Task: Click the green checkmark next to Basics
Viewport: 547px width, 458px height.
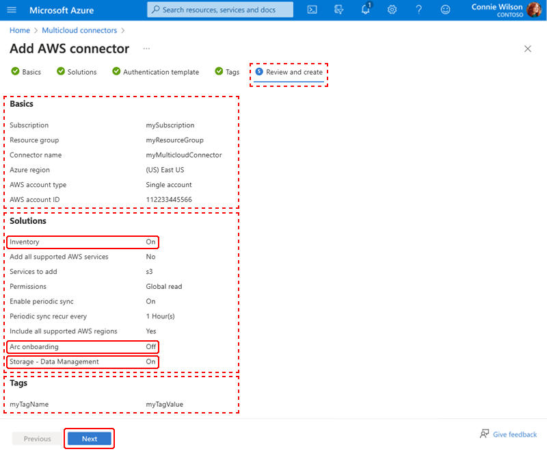Action: (15, 71)
